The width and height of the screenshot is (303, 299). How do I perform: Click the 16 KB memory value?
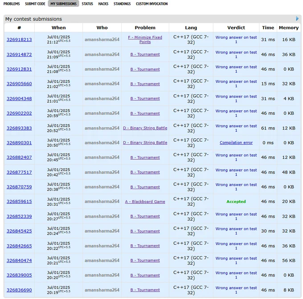point(289,40)
